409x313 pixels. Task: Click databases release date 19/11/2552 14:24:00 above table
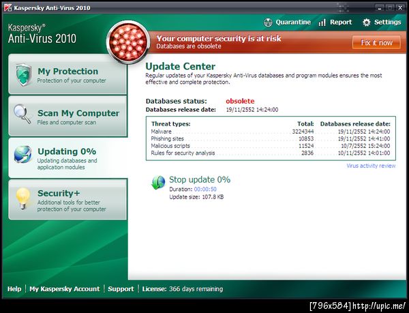tap(252, 110)
